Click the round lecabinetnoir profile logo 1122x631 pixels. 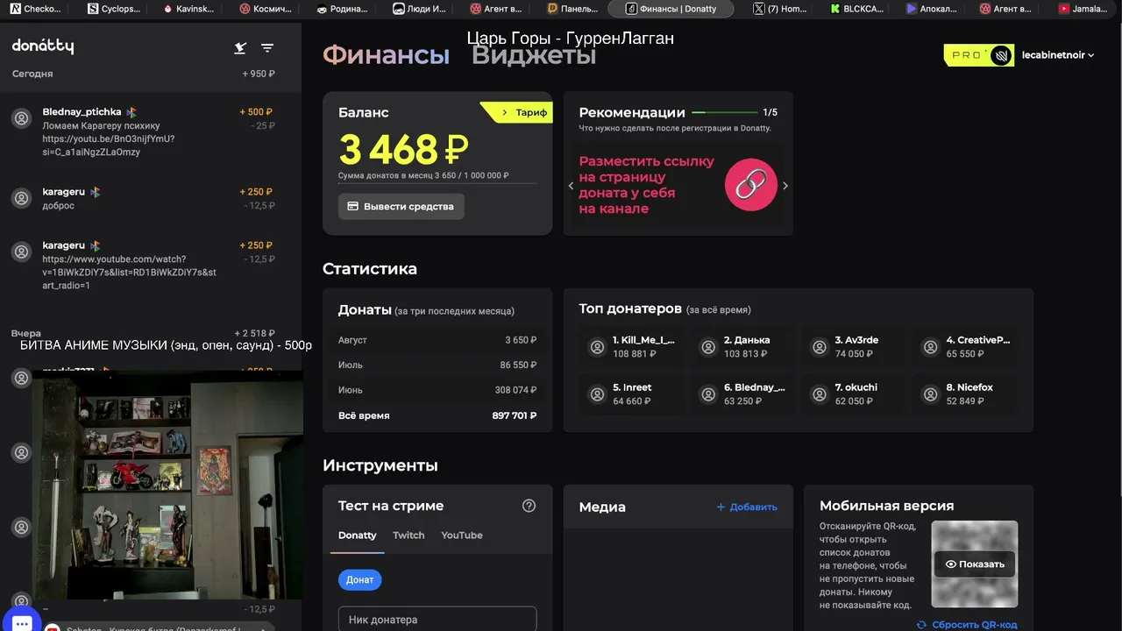1002,55
